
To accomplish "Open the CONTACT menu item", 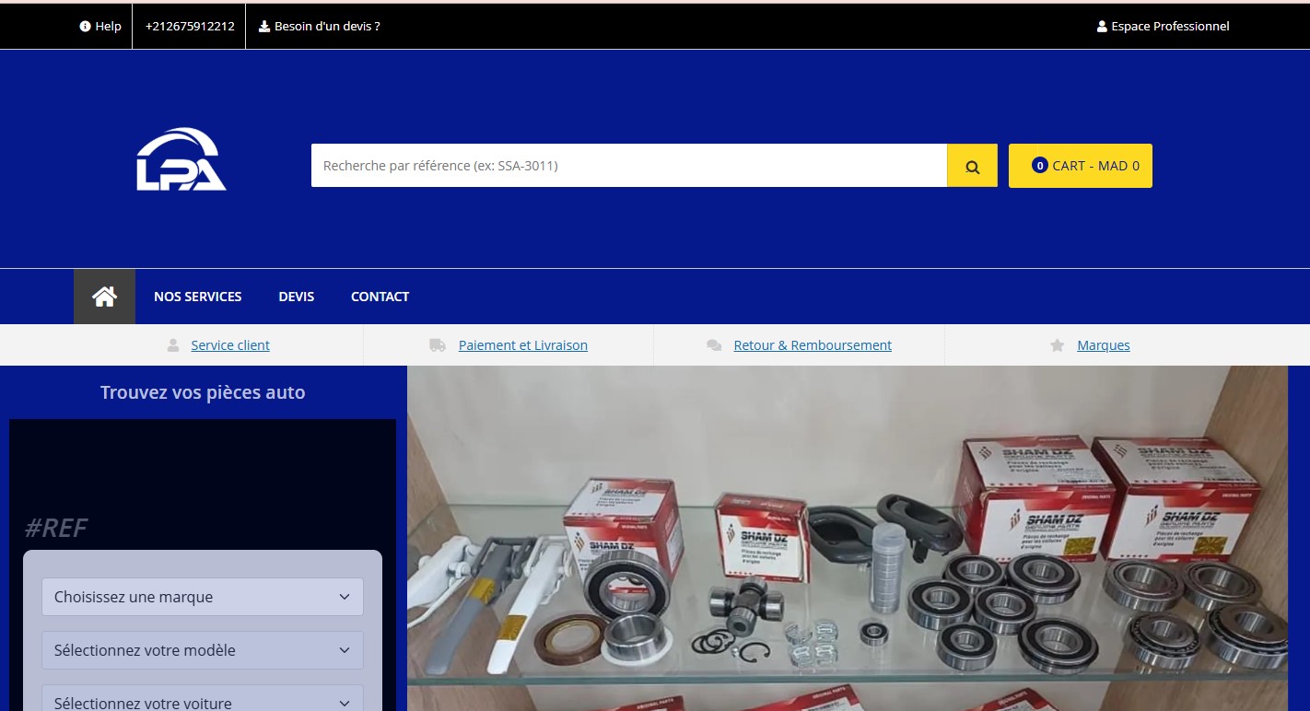I will 380,297.
